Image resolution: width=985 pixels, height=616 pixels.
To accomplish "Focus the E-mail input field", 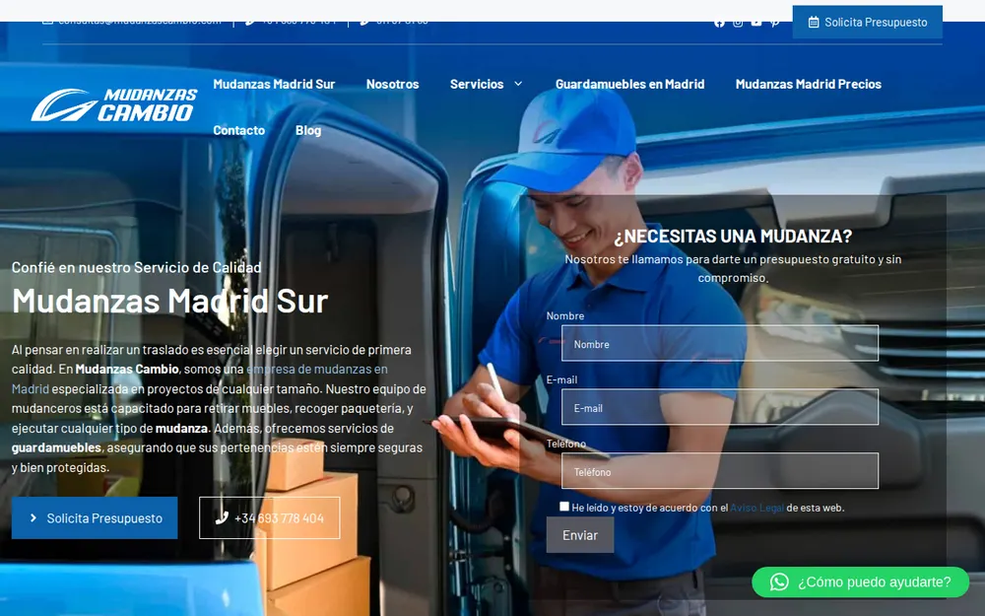I will 720,407.
